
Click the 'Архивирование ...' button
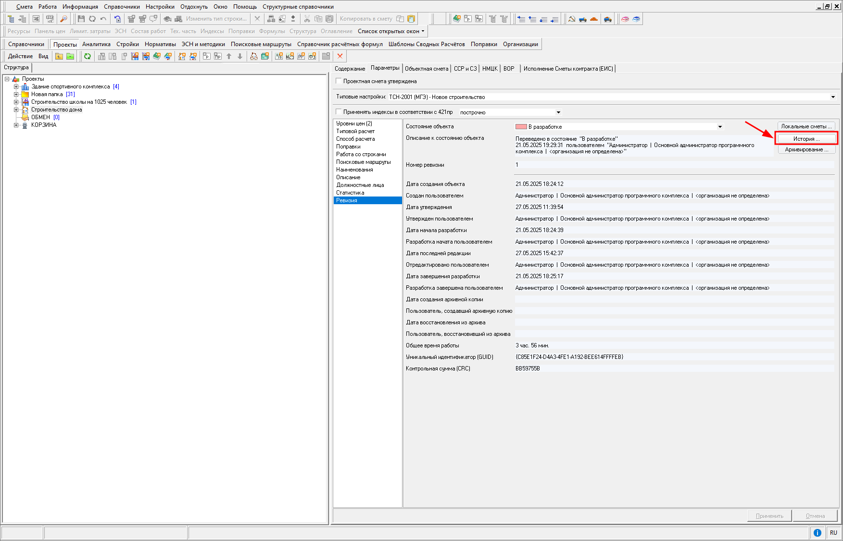(x=806, y=149)
